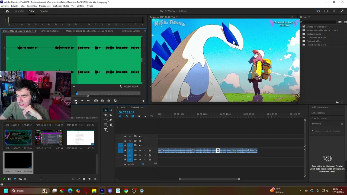This screenshot has width=347, height=195.
Task: Open the Controles de efectos tab
Action: tap(49, 31)
